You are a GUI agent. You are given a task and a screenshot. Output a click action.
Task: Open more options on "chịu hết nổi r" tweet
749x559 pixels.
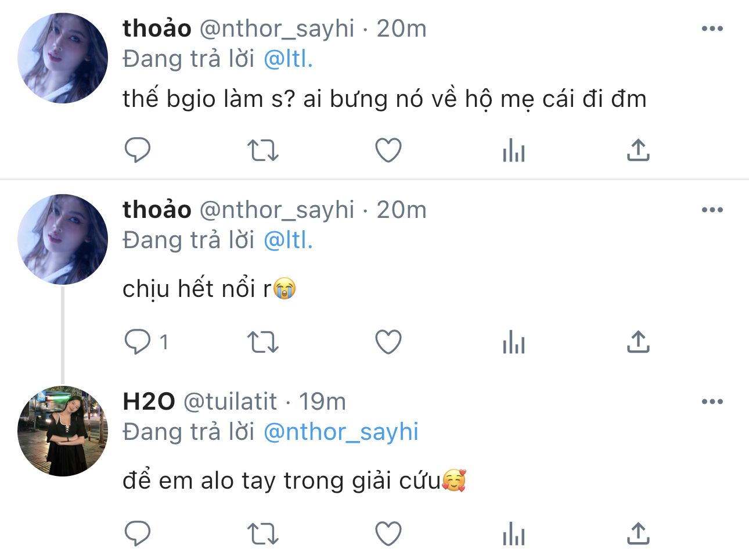coord(712,210)
